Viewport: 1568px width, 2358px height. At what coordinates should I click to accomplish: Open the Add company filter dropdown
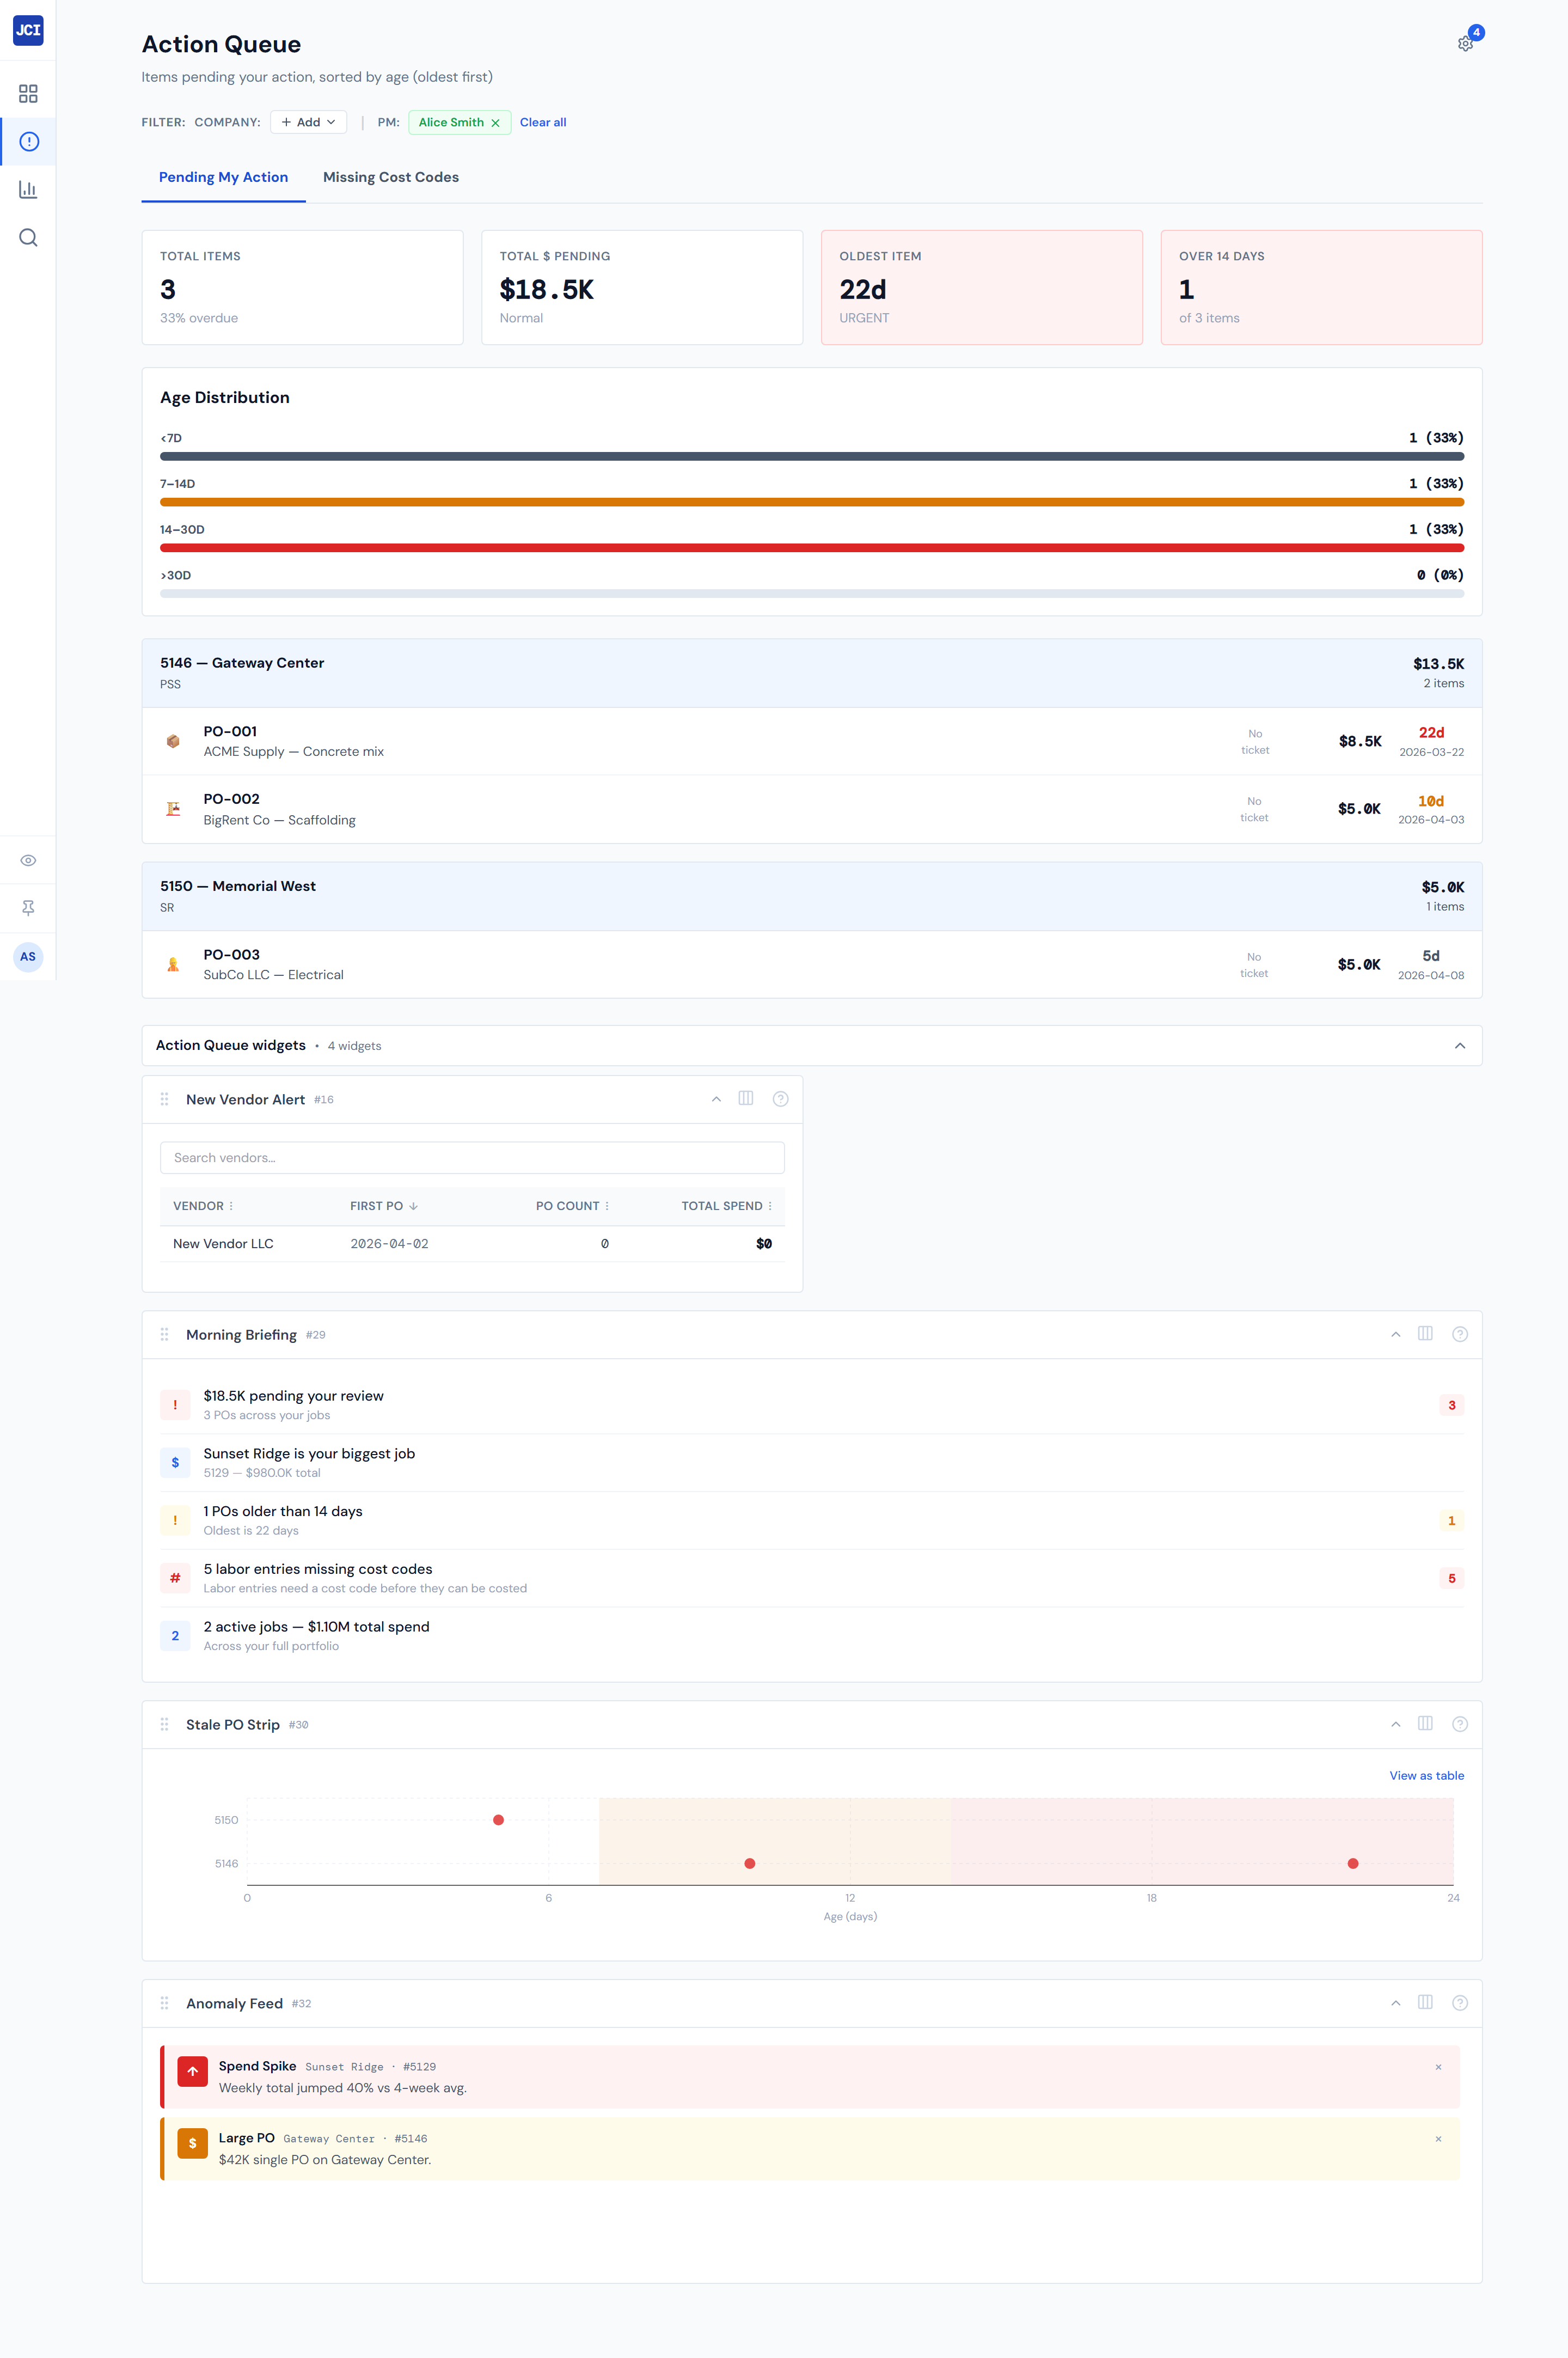click(307, 122)
